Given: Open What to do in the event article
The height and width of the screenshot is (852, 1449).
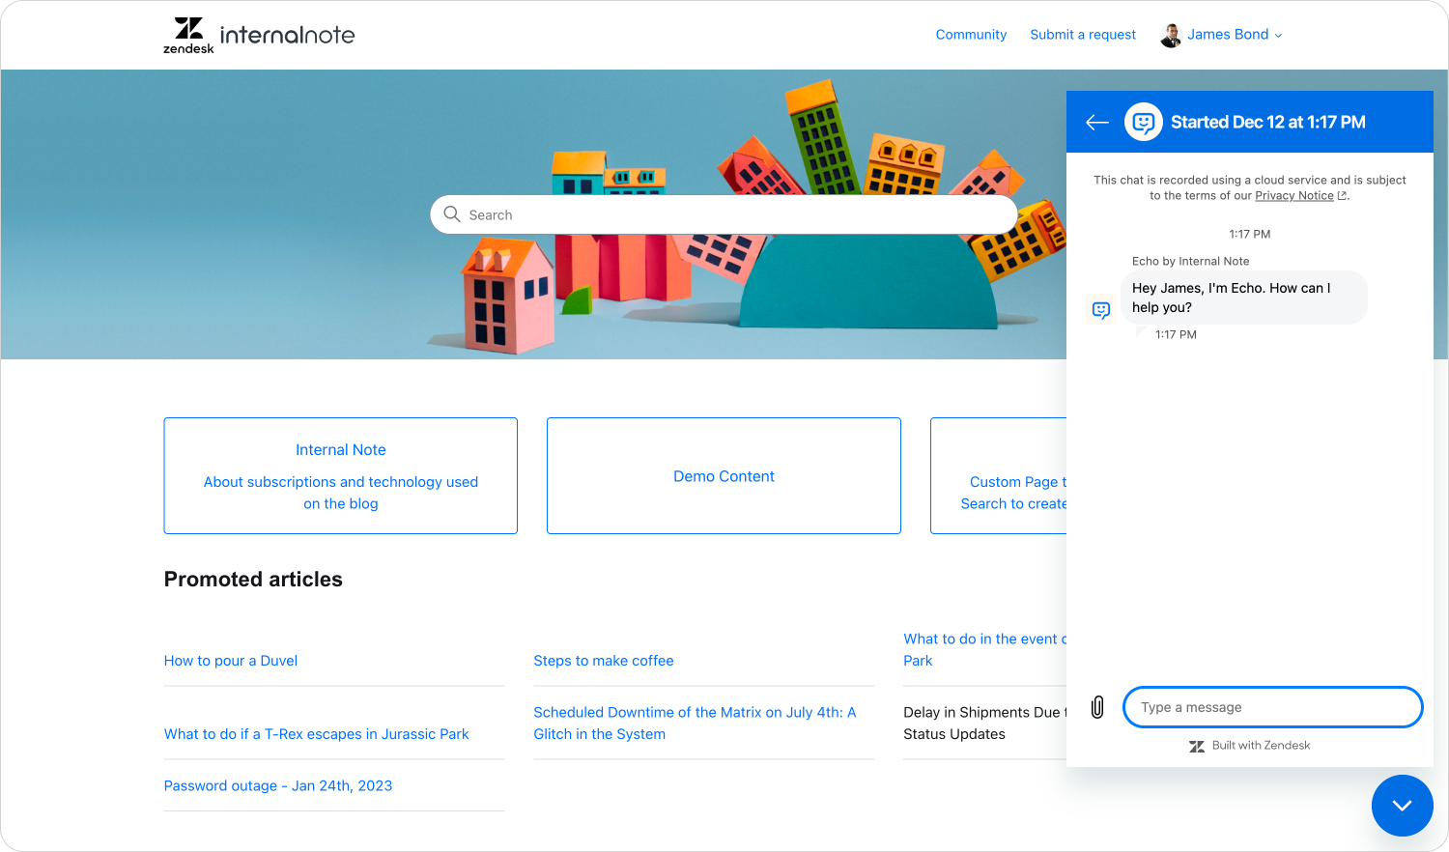Looking at the screenshot, I should point(985,649).
